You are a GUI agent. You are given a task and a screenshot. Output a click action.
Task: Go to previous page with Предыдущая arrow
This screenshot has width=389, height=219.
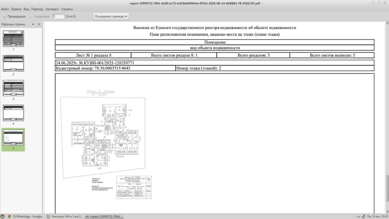[14, 16]
